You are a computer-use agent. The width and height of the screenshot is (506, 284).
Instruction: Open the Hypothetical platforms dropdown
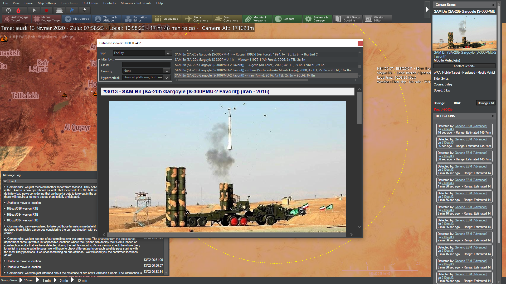146,78
